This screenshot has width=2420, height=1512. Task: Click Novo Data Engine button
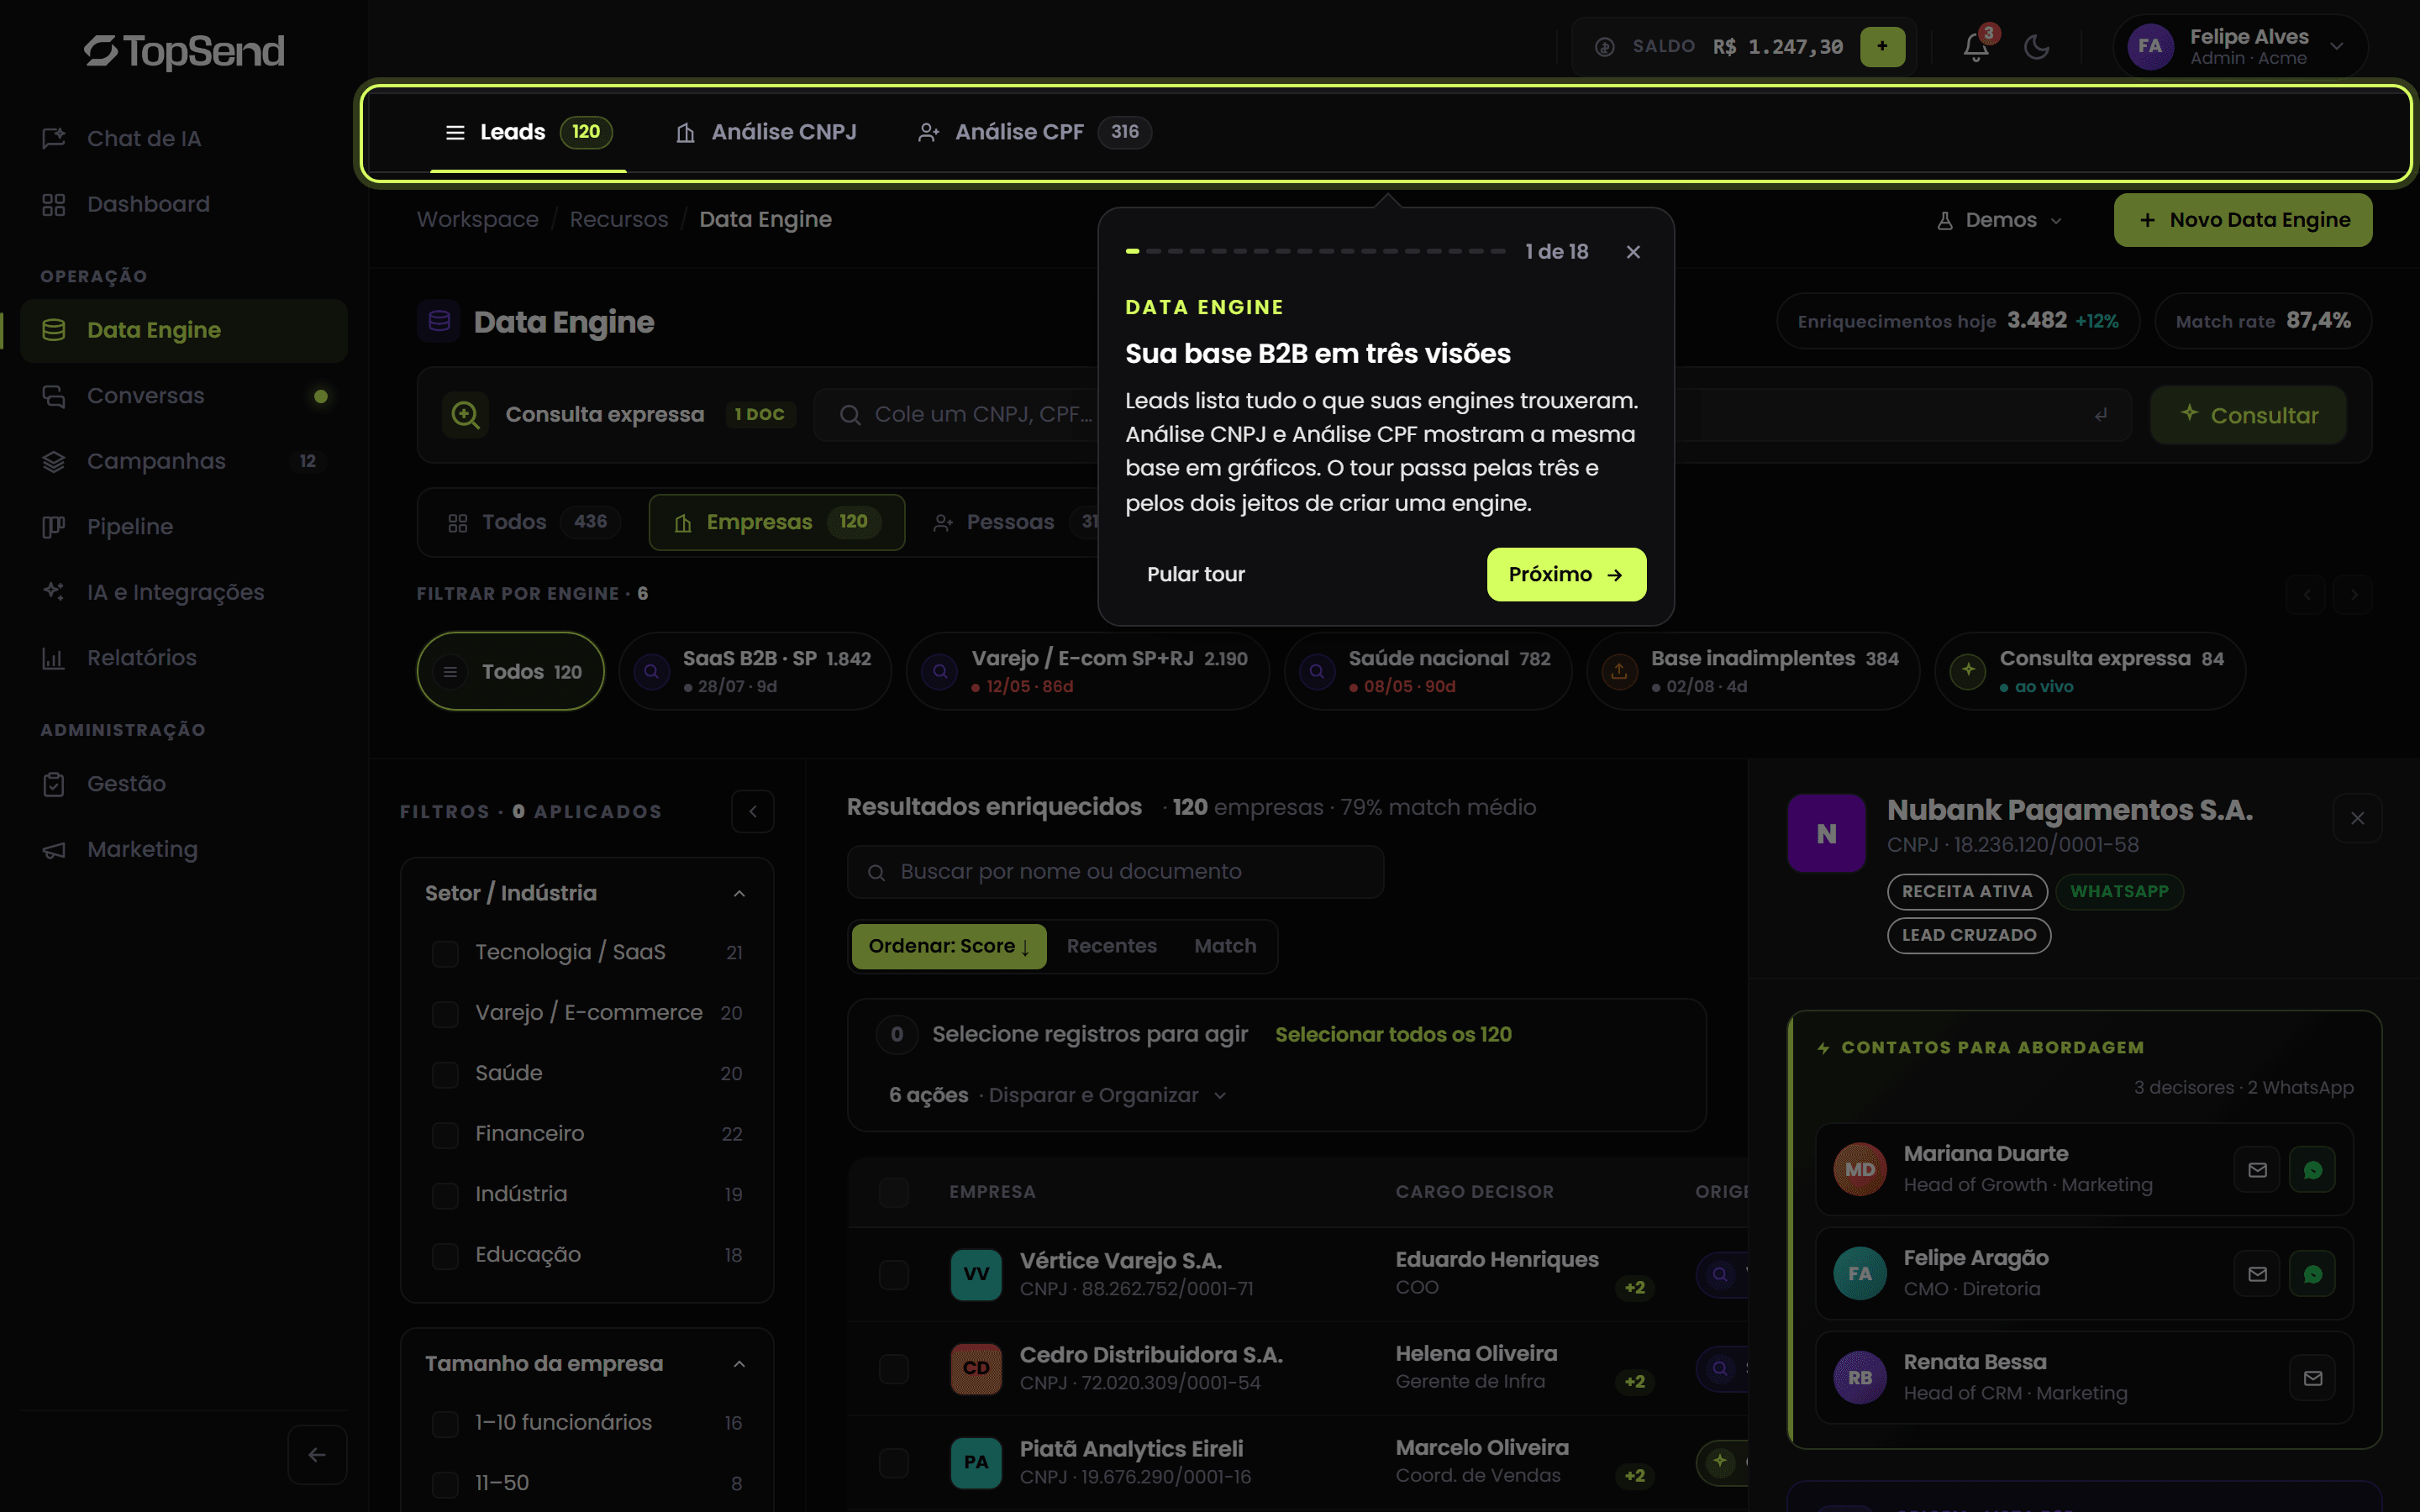[x=2243, y=220]
